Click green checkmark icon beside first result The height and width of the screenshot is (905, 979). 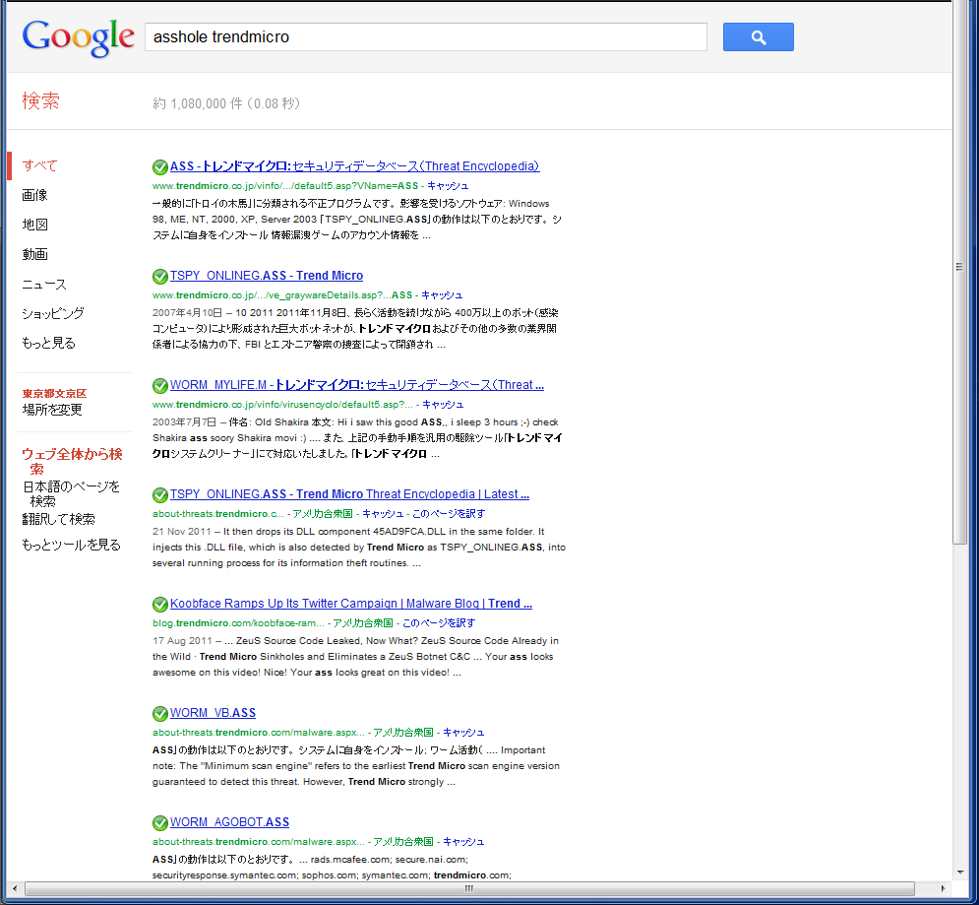[x=160, y=166]
